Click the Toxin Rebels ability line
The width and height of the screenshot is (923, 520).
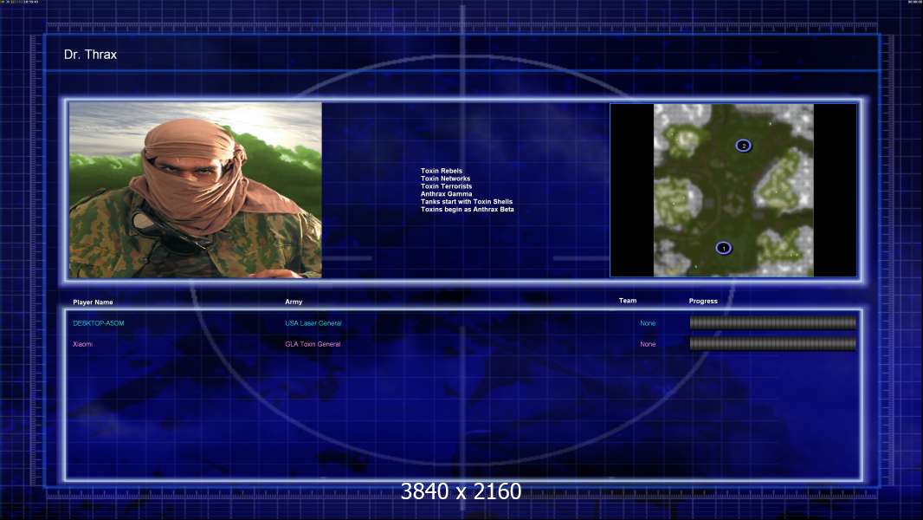click(x=442, y=171)
